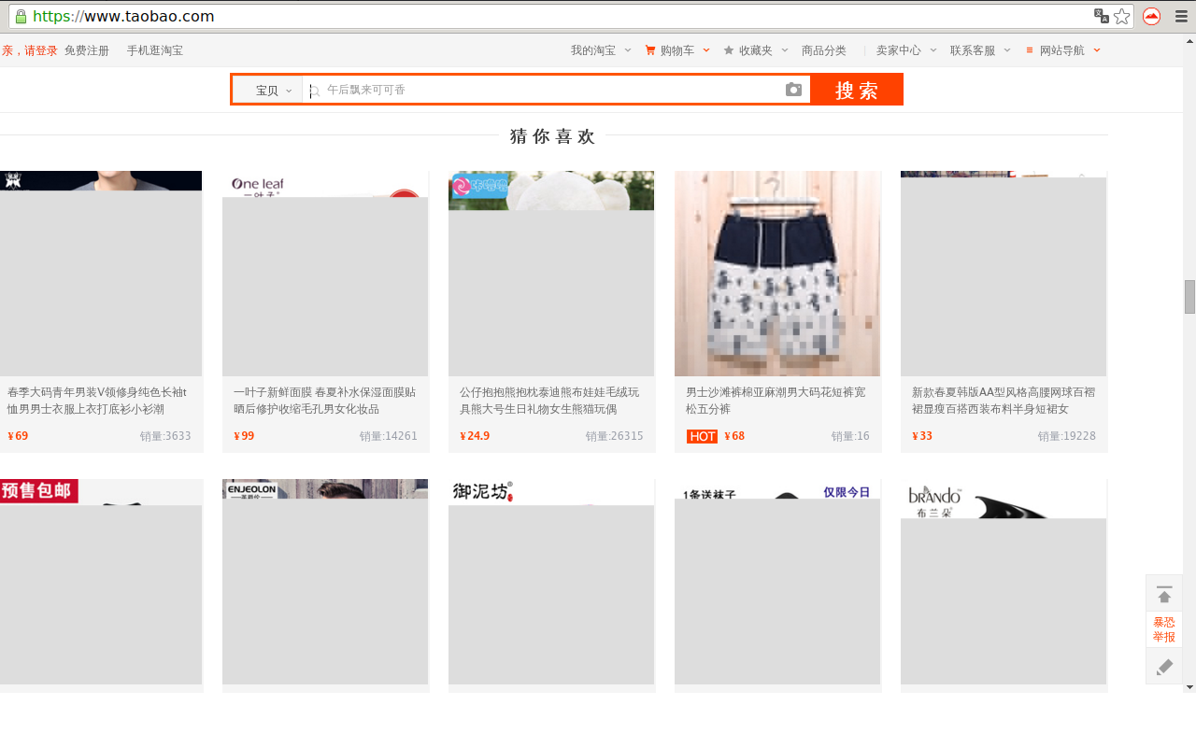Click the HOT badge on shorts
This screenshot has height=747, width=1196.
(x=702, y=436)
